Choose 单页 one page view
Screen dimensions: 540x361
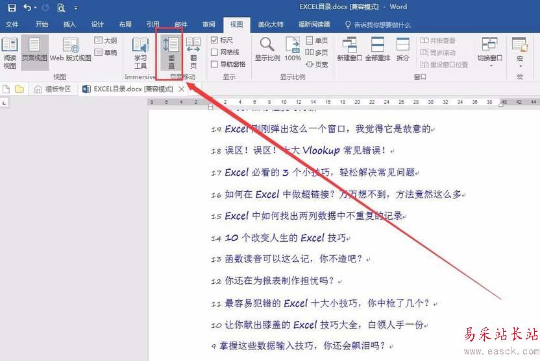(317, 41)
